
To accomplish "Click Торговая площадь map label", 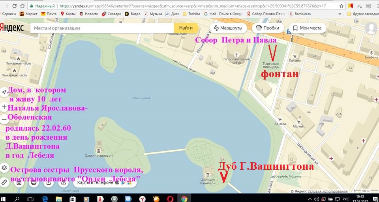I will click(271, 65).
